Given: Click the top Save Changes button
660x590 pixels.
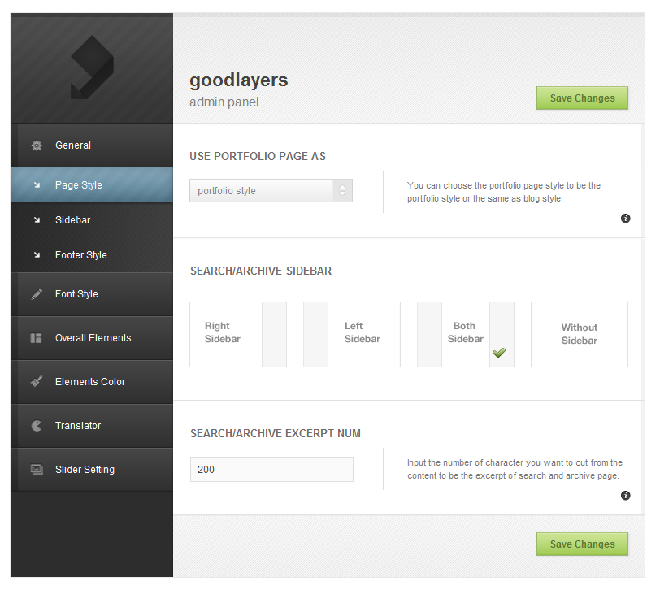Looking at the screenshot, I should click(582, 98).
